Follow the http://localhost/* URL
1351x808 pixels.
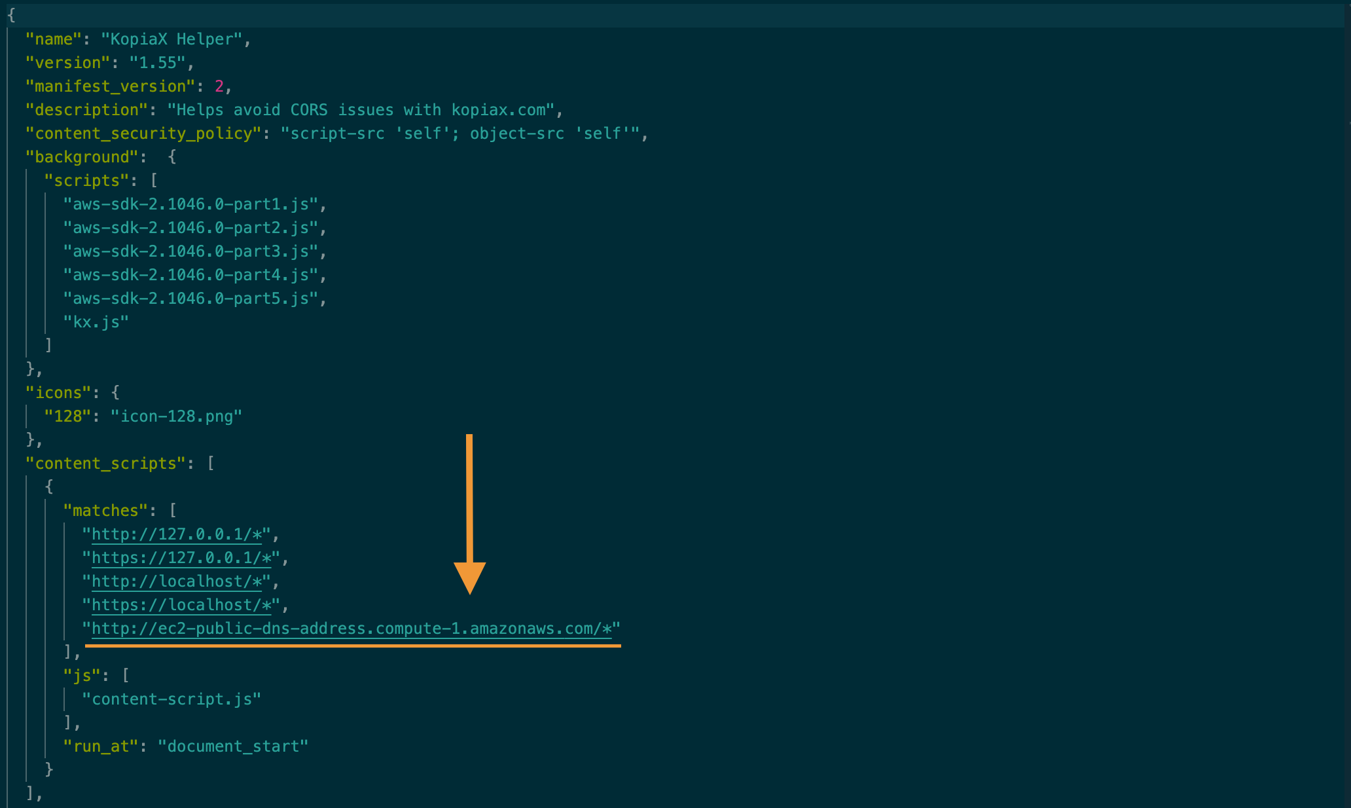click(177, 581)
